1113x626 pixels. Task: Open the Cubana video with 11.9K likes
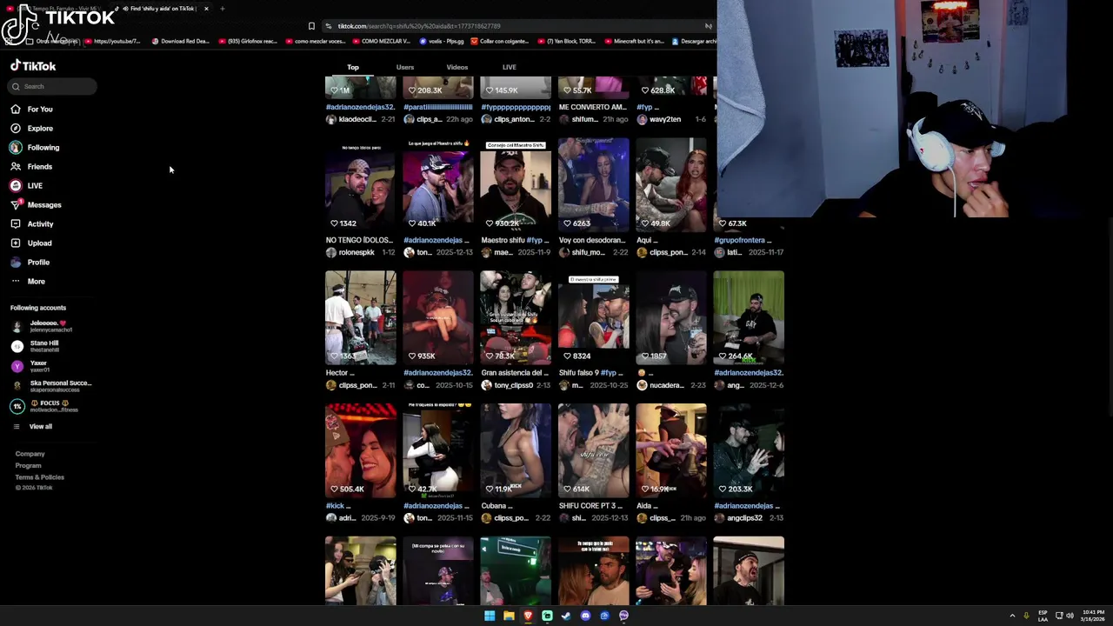[516, 450]
